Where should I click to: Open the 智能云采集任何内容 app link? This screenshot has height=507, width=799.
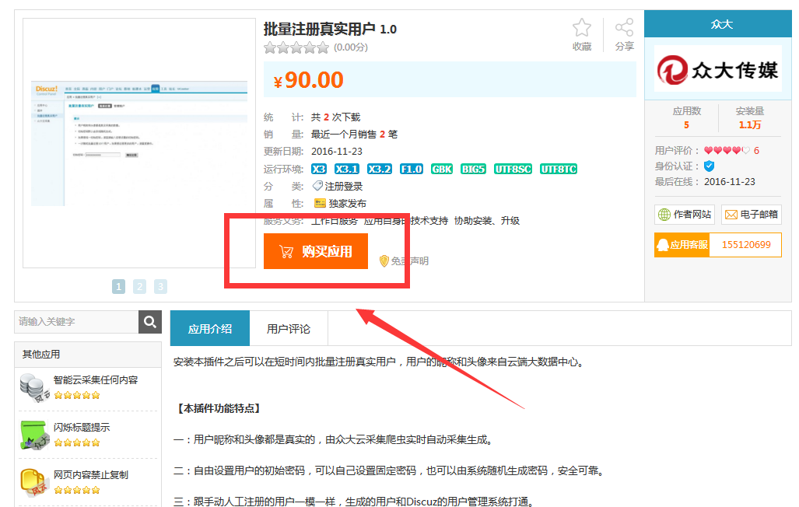(95, 380)
